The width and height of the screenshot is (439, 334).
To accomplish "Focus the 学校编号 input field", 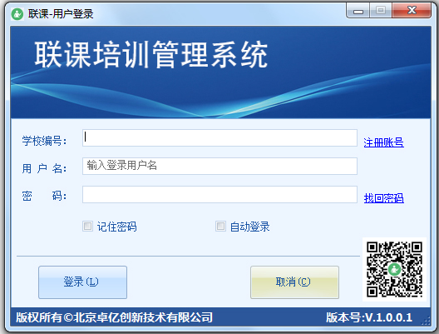I will pos(219,137).
